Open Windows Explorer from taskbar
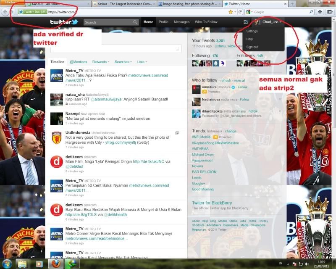The image size is (336, 269). tap(22, 264)
